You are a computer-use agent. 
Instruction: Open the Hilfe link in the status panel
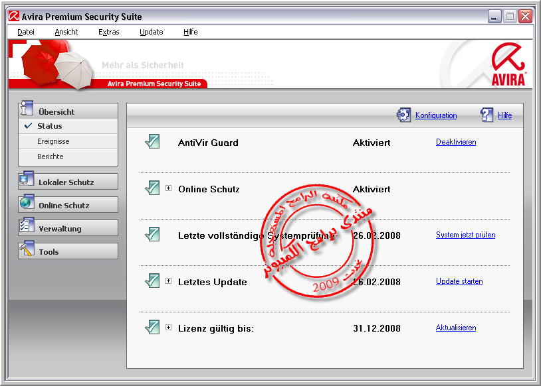point(504,115)
